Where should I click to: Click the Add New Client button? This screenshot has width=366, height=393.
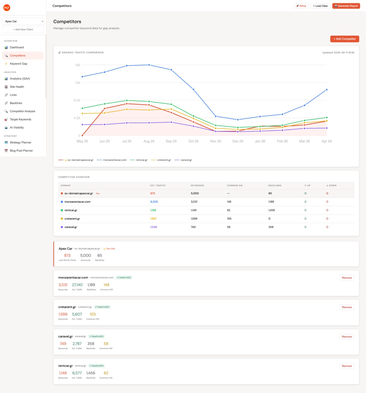(x=23, y=29)
